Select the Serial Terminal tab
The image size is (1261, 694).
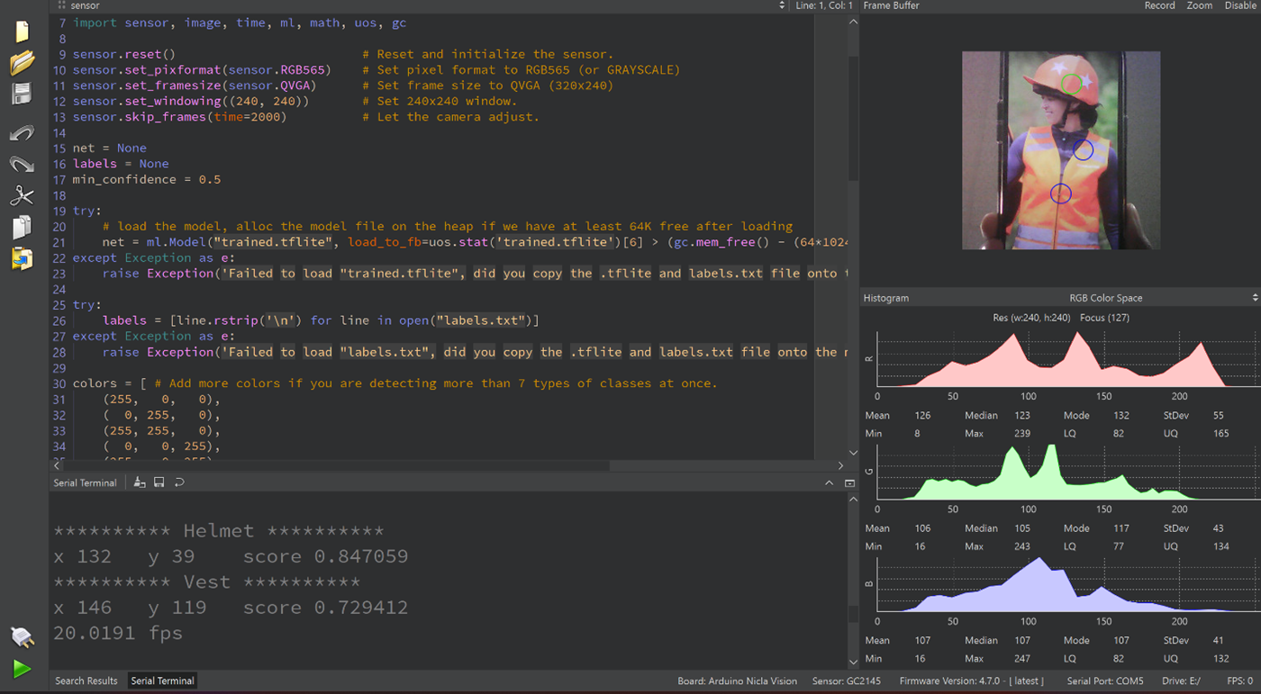(162, 680)
